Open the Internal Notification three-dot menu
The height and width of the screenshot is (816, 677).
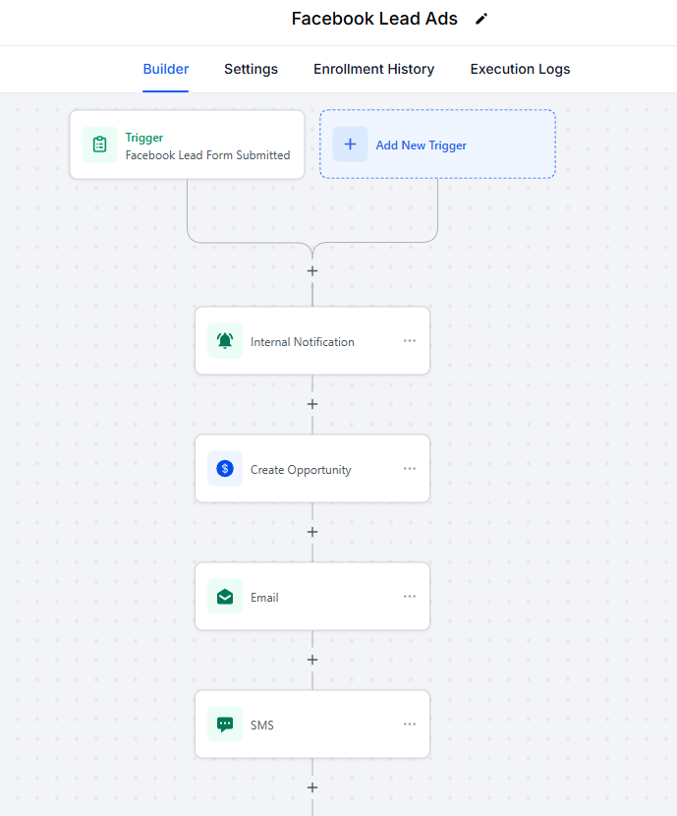click(410, 341)
